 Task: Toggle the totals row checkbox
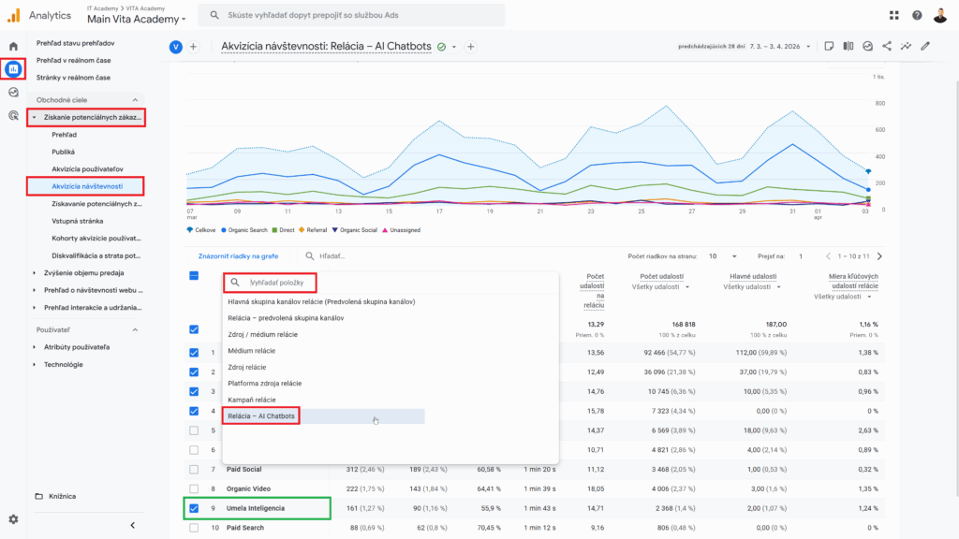pos(194,329)
